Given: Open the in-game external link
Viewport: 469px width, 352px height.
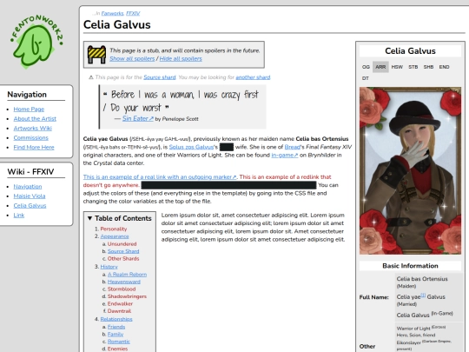Looking at the screenshot, I should (x=285, y=155).
